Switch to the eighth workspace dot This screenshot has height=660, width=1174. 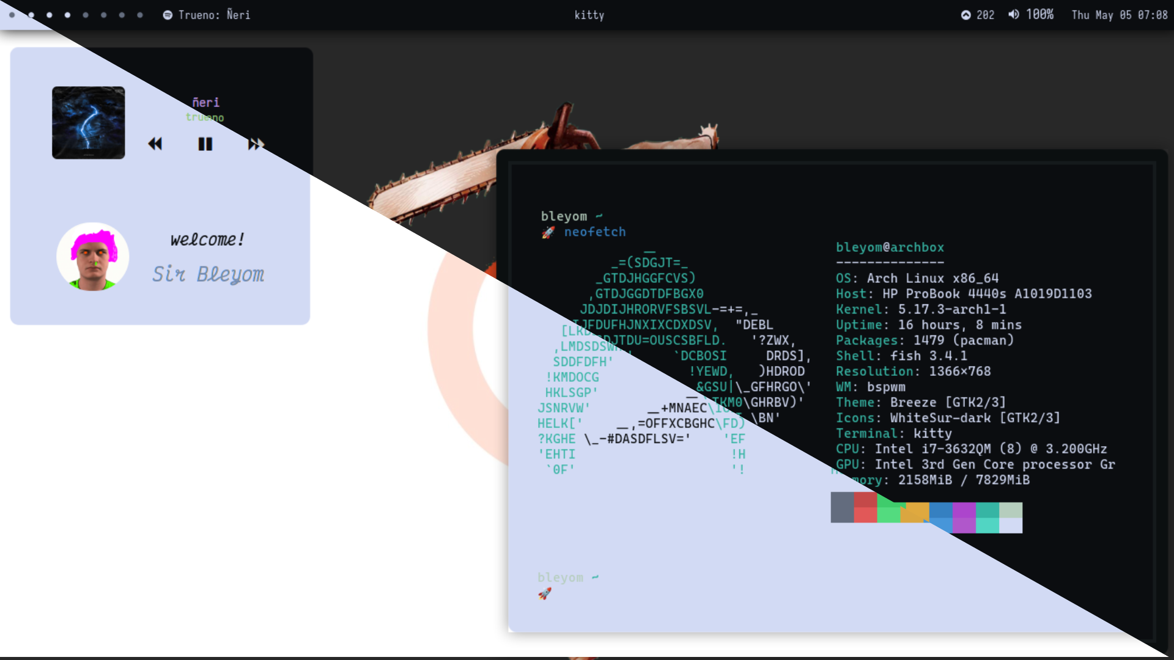click(x=140, y=15)
